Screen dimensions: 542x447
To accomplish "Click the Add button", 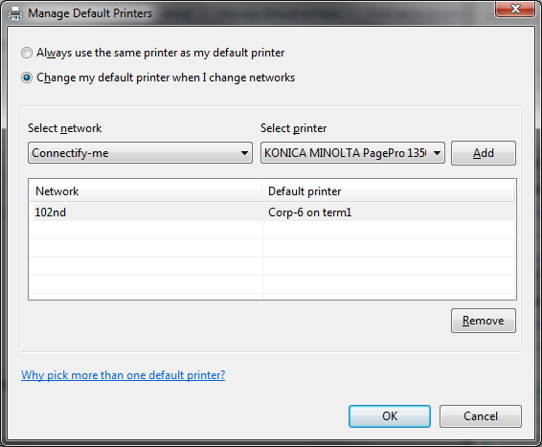I will tap(484, 153).
